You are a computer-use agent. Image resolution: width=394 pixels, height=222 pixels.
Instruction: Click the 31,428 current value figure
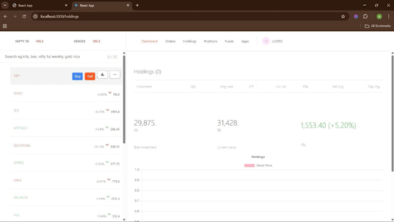pyautogui.click(x=228, y=123)
